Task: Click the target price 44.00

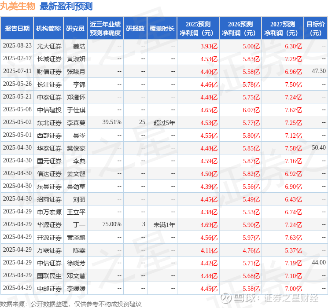Action: coord(319,262)
